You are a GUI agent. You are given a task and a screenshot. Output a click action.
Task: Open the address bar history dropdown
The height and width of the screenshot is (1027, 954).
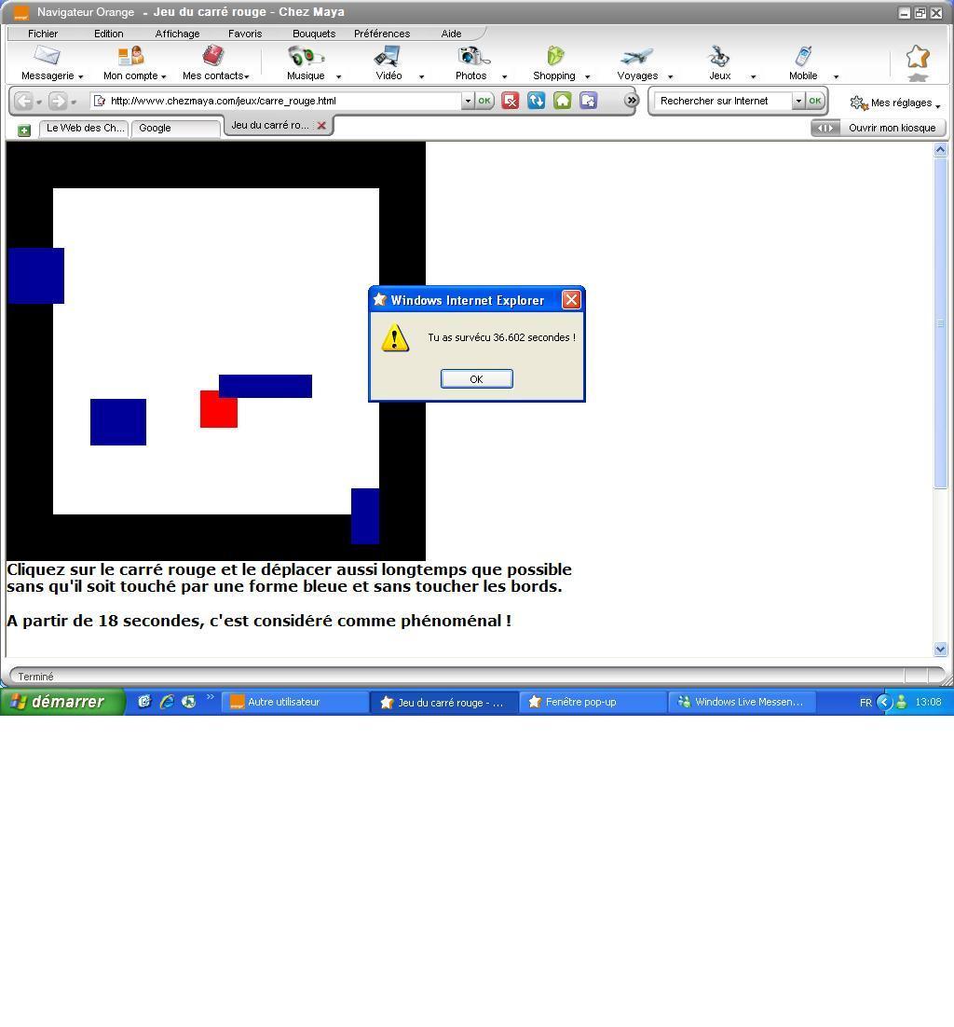[x=468, y=101]
